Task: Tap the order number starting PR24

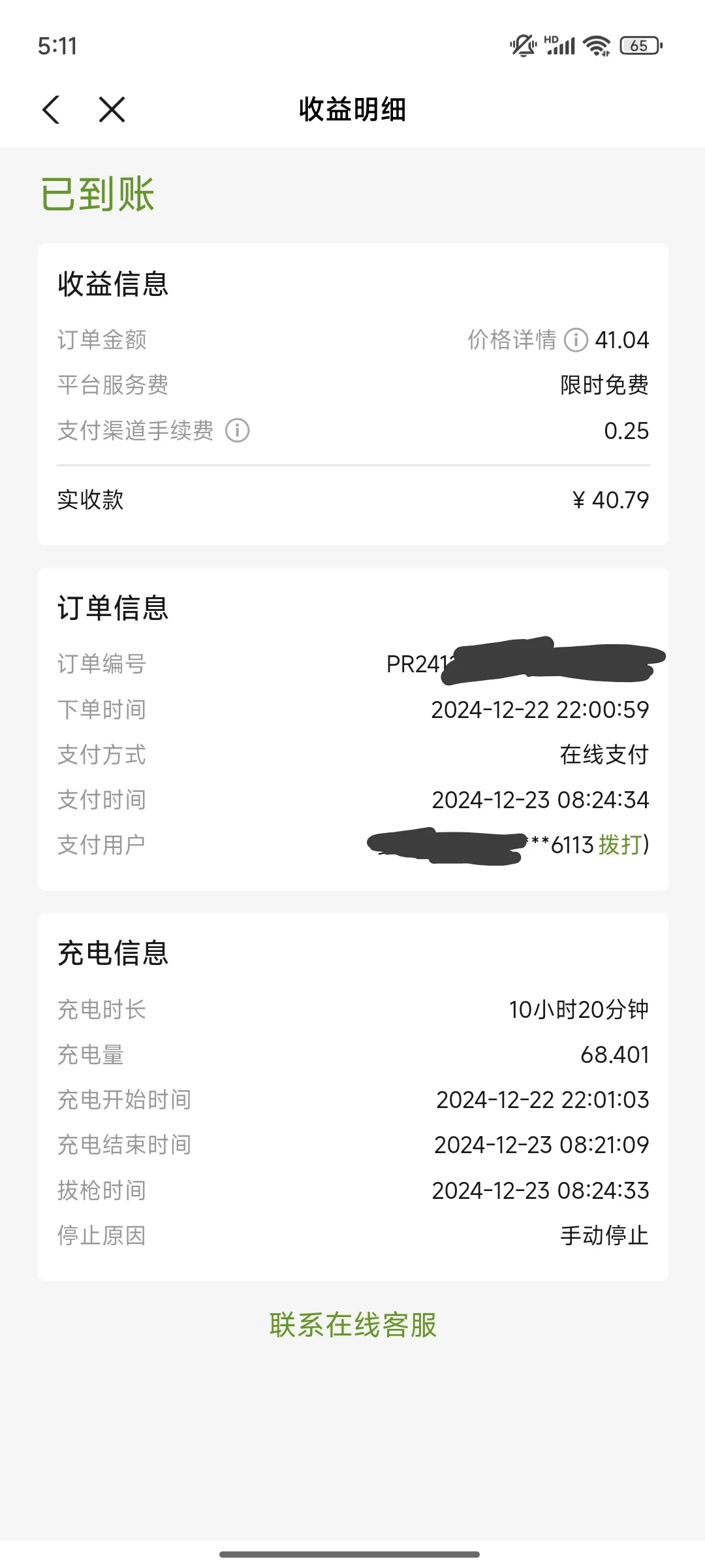Action: (x=525, y=662)
